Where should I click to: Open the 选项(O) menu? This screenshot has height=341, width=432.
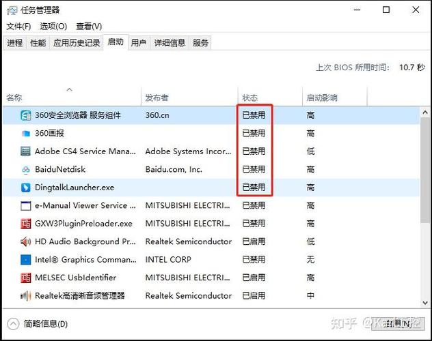click(x=53, y=27)
